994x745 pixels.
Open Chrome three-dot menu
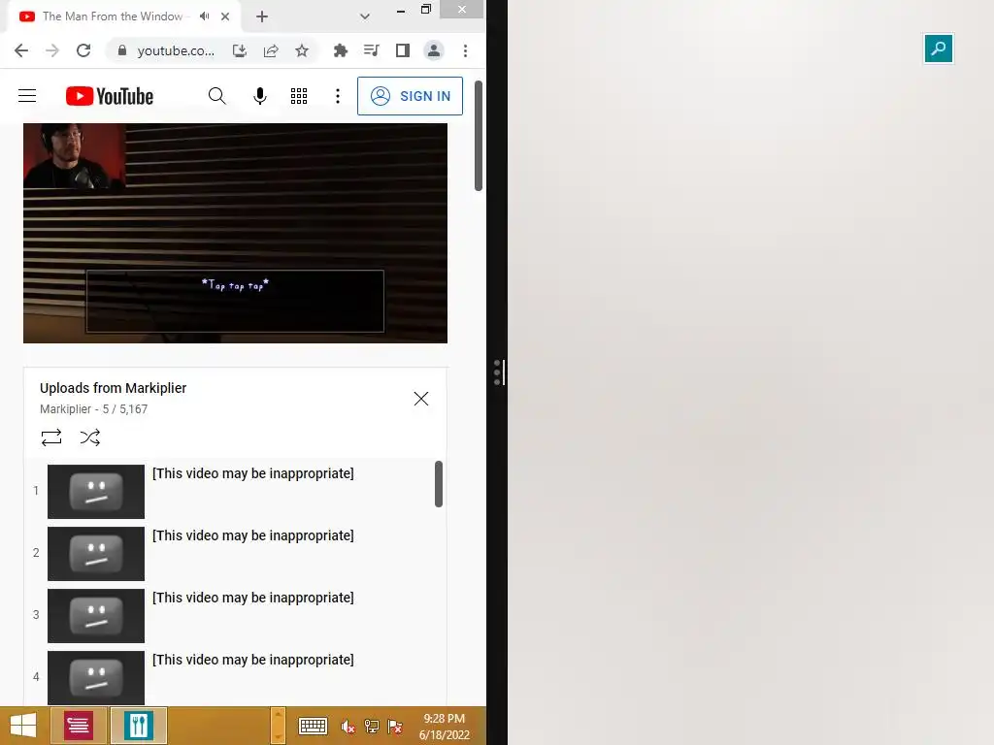click(x=465, y=50)
